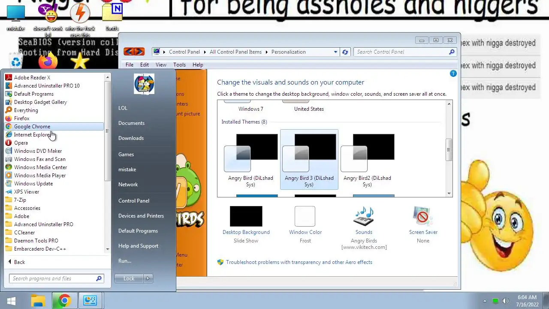Open Adobe Reader X from the program list

click(x=32, y=78)
